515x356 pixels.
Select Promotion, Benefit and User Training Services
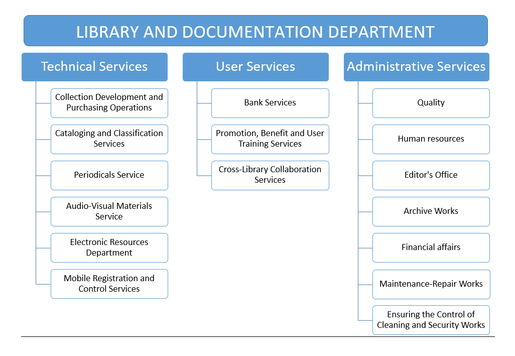[270, 139]
